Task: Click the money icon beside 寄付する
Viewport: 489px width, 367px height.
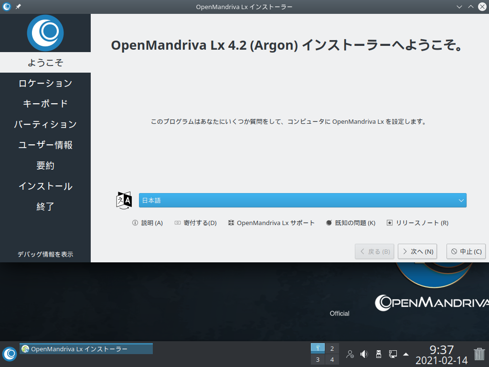Action: pos(178,223)
